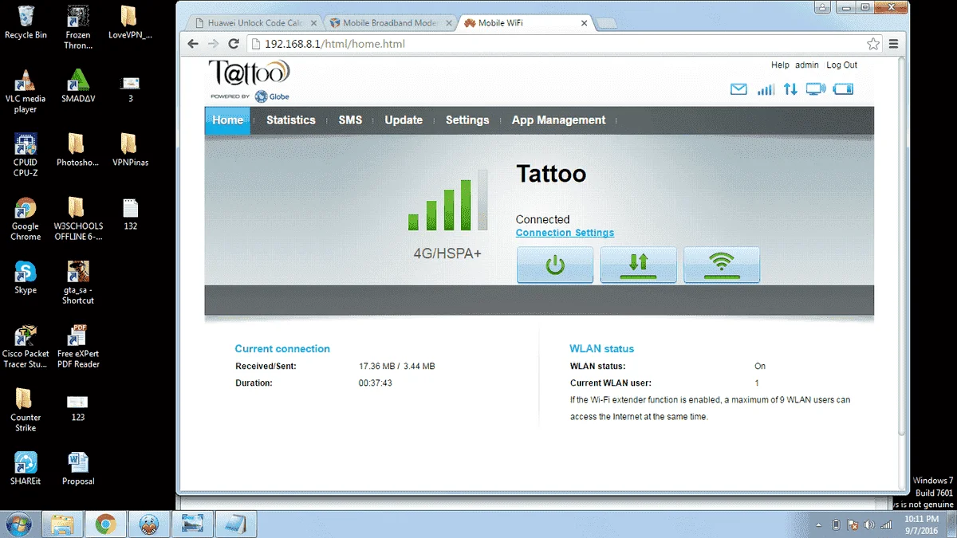Select the VLC media player desktop icon

26,91
